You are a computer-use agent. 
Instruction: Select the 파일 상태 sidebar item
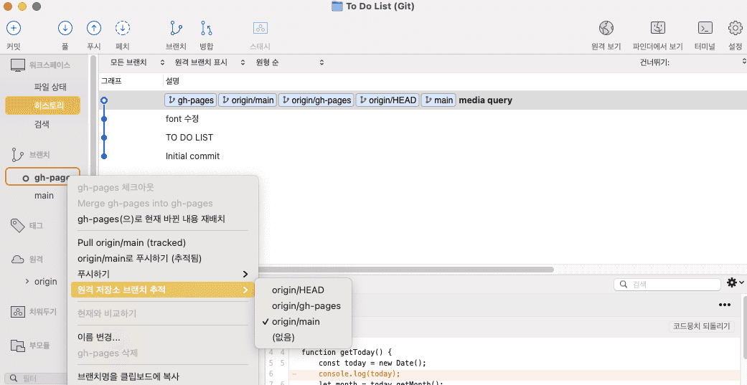coord(51,87)
